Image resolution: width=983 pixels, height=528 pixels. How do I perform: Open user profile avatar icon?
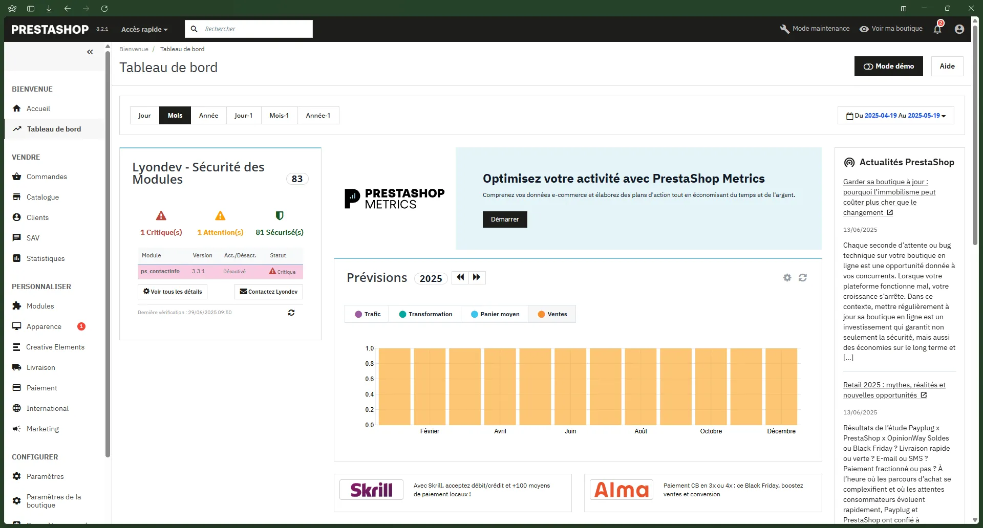point(959,29)
